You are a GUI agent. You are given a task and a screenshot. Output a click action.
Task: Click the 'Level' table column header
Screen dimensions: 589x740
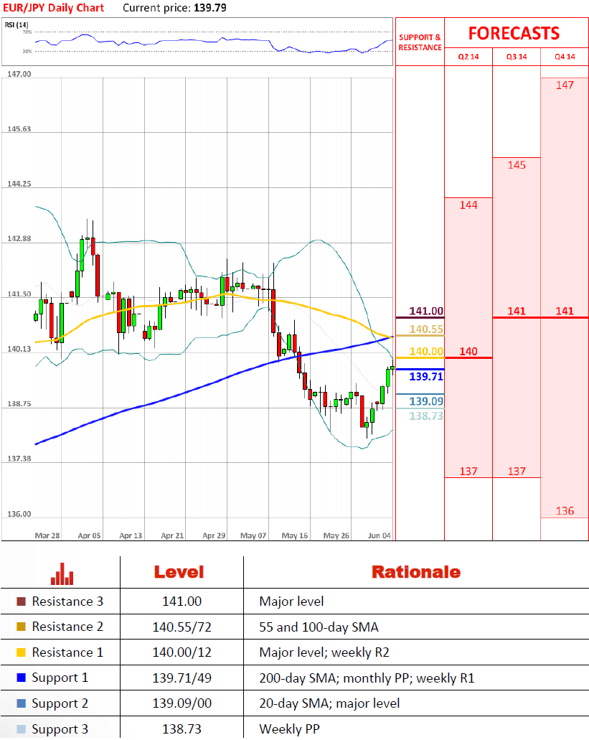coord(179,573)
